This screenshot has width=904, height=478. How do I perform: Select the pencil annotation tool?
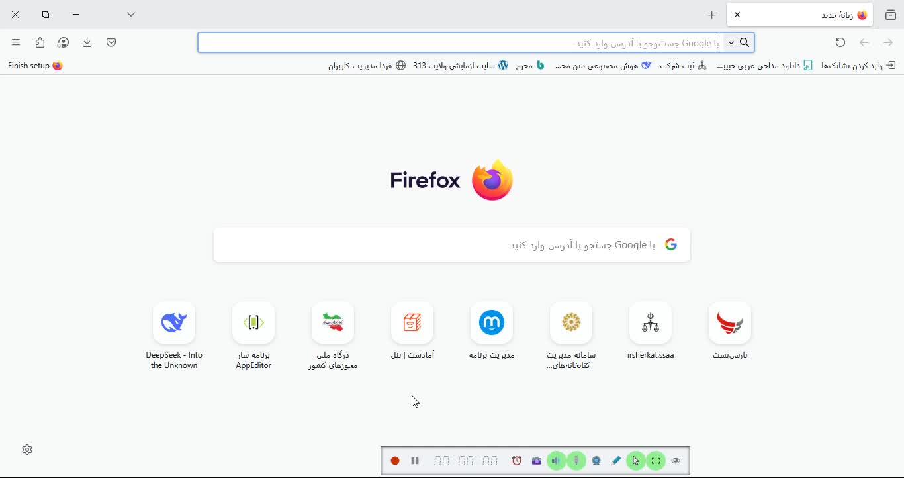coord(616,461)
